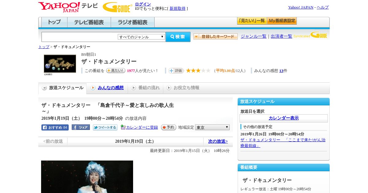The width and height of the screenshot is (368, 193).
Task: Click the ザ・ドキュメンタリー program logo thumbnail
Action: (60, 64)
